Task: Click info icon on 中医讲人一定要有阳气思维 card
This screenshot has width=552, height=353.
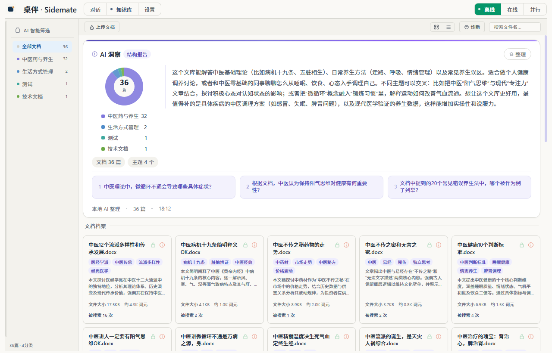Action: [x=162, y=337]
